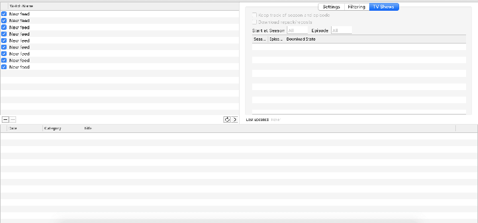This screenshot has width=478, height=223.
Task: Uncheck the first New feed checkbox
Action: pyautogui.click(x=4, y=14)
